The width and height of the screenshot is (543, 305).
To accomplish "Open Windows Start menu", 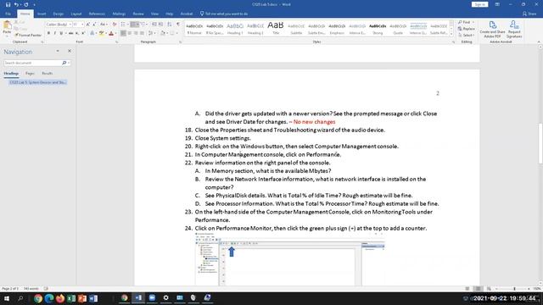I will pos(6,298).
